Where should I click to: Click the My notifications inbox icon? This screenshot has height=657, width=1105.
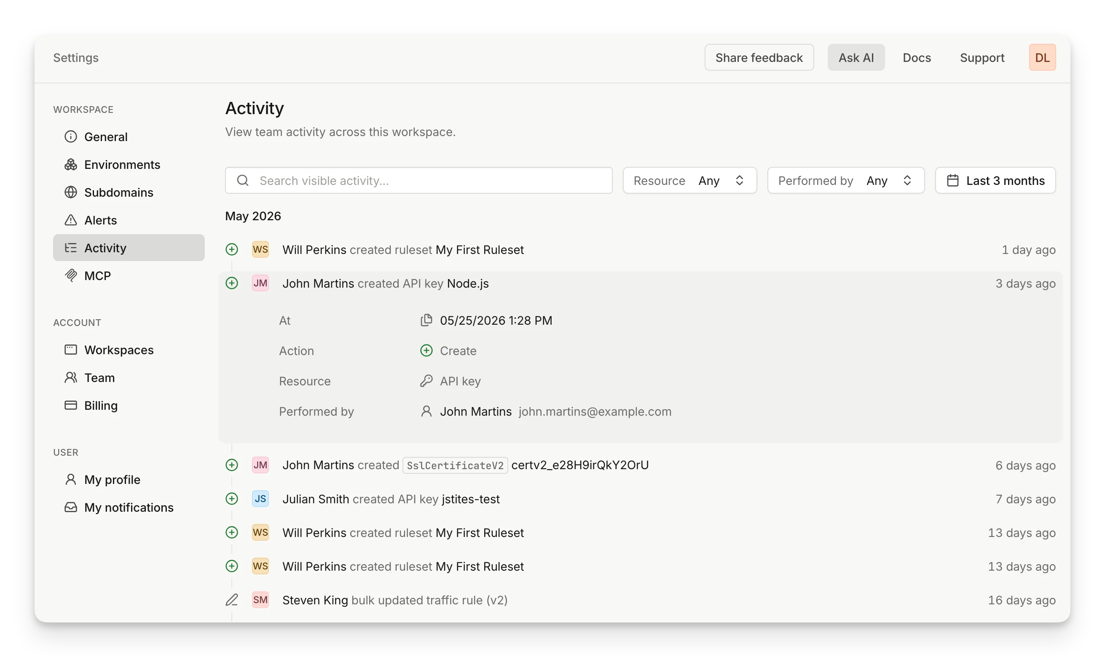click(x=71, y=507)
